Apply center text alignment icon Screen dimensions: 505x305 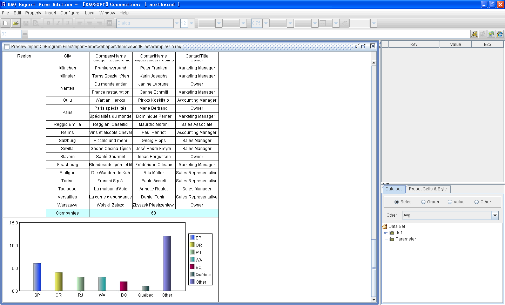pyautogui.click(x=90, y=23)
